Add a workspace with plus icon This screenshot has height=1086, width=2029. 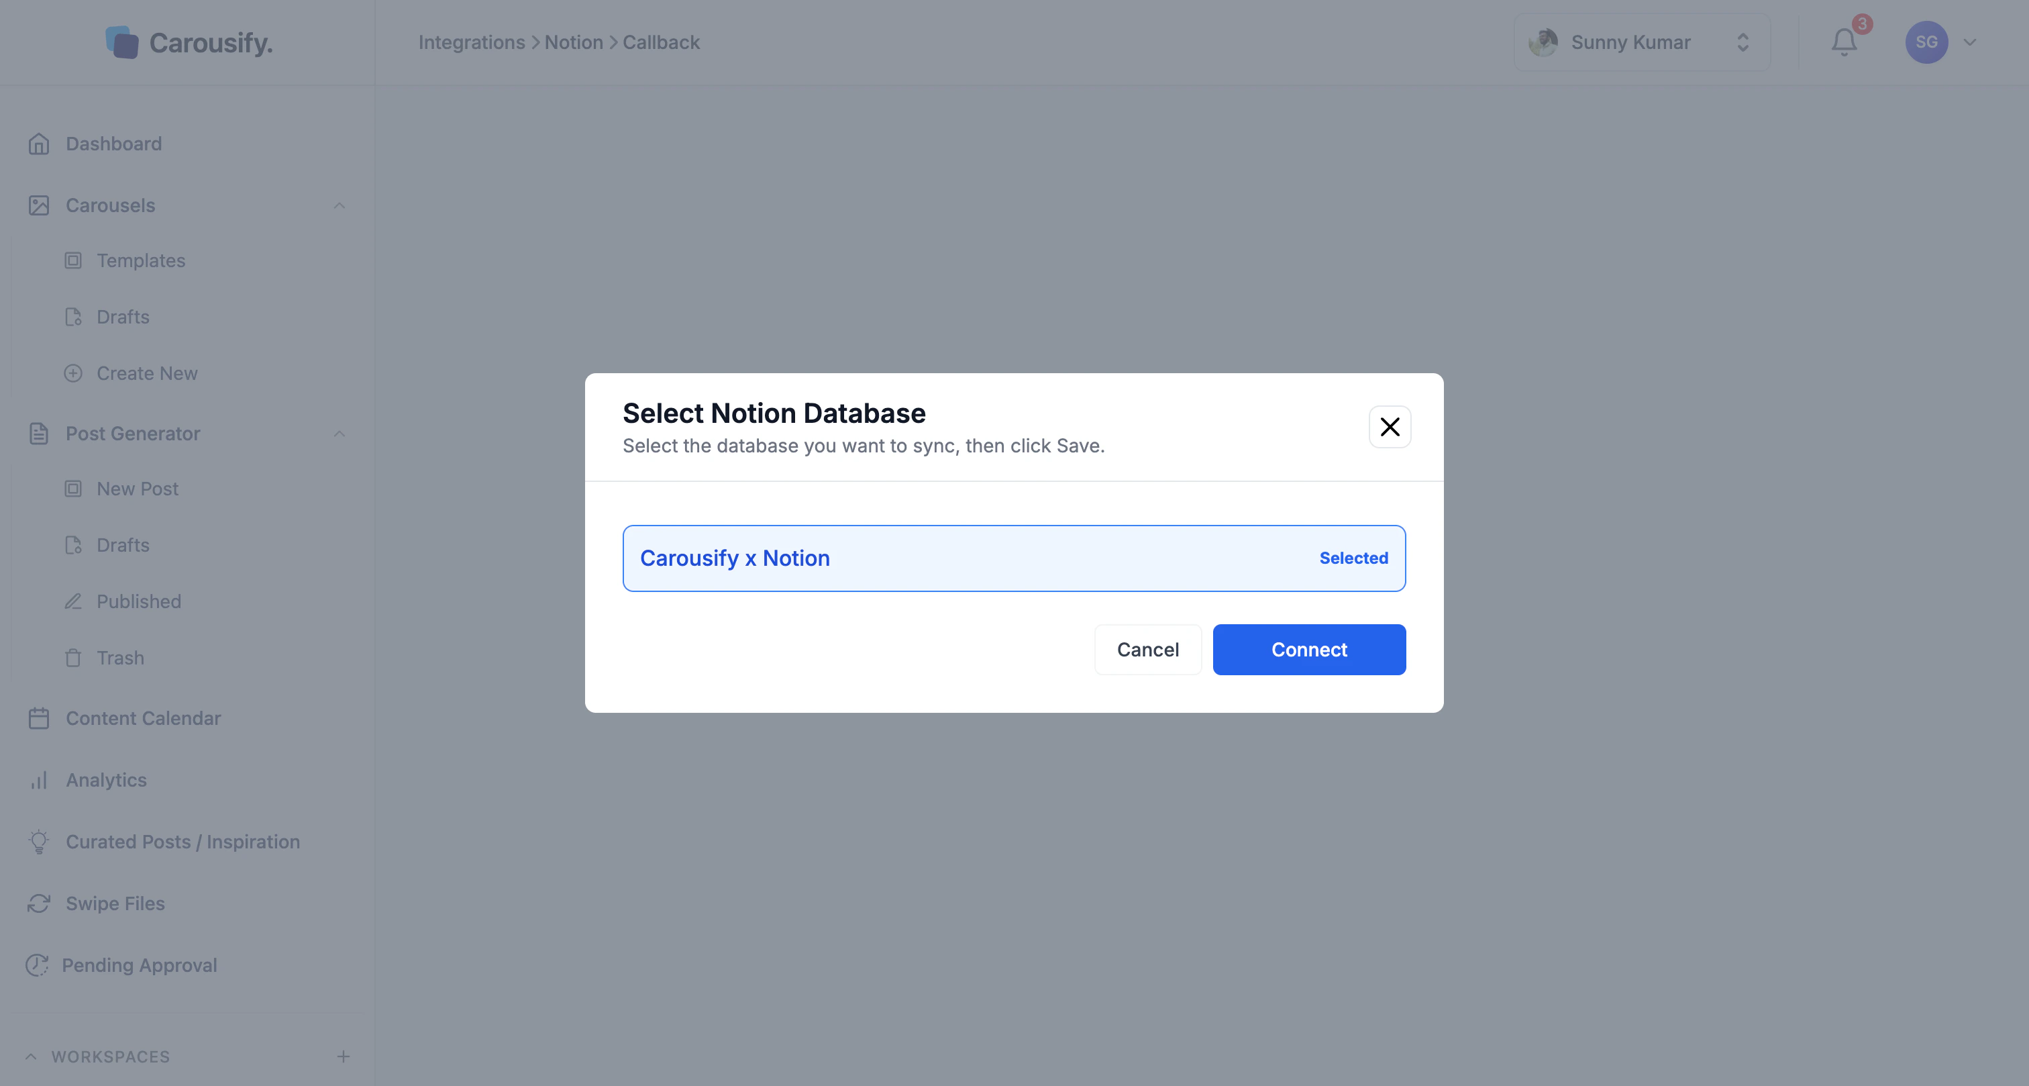344,1057
